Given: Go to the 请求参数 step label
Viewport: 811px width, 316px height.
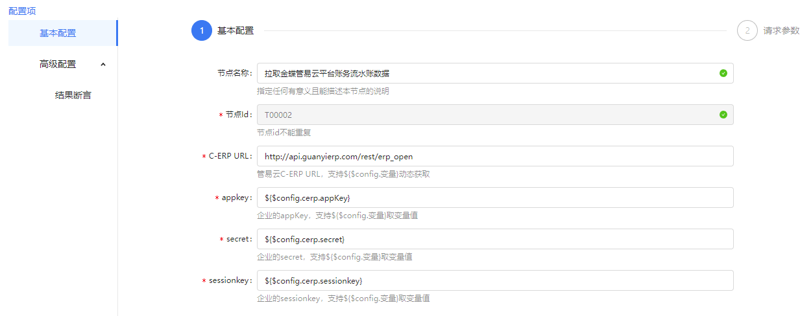Looking at the screenshot, I should (781, 30).
